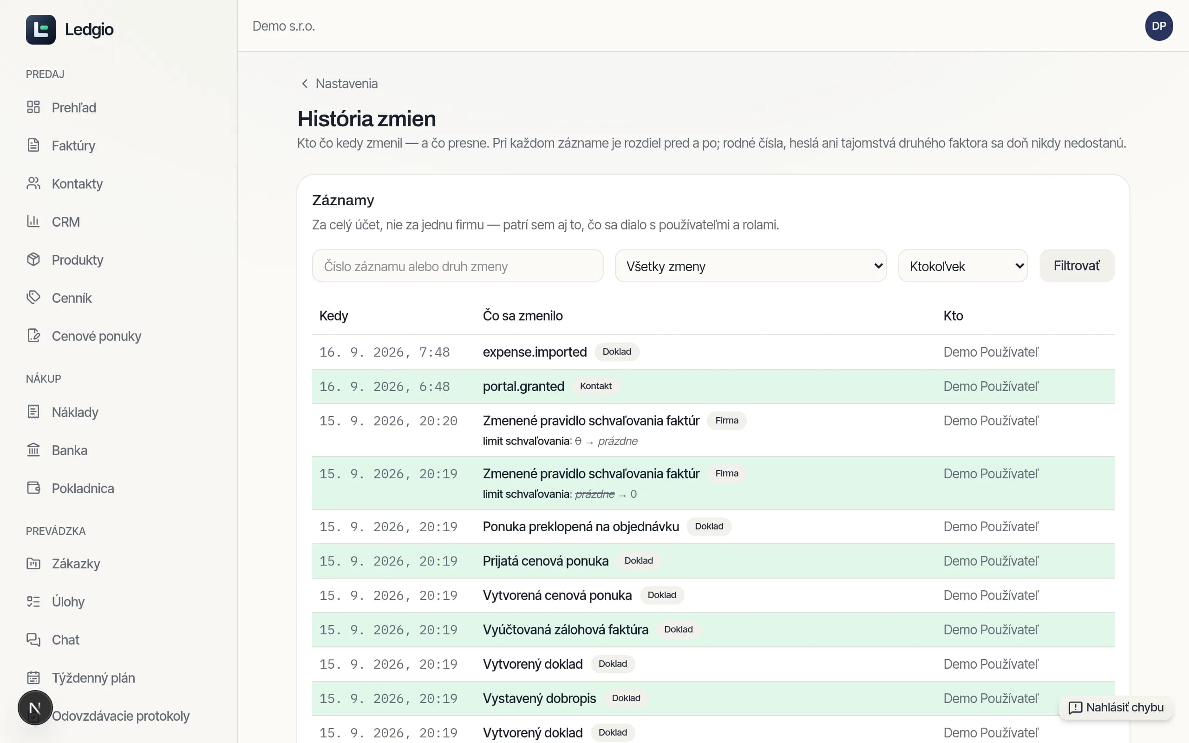
Task: Open the Cenník tag icon
Action: pos(33,298)
